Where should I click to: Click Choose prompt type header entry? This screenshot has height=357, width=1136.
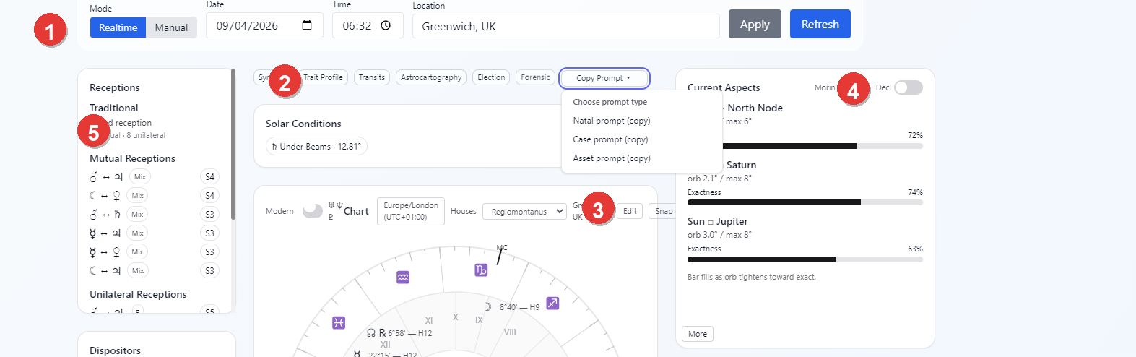click(610, 102)
